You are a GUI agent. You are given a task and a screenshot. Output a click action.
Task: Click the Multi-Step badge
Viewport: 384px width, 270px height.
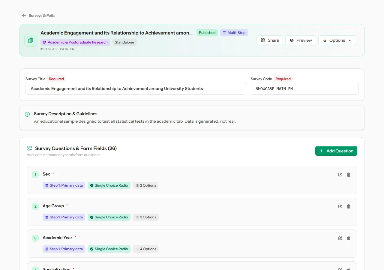[234, 33]
